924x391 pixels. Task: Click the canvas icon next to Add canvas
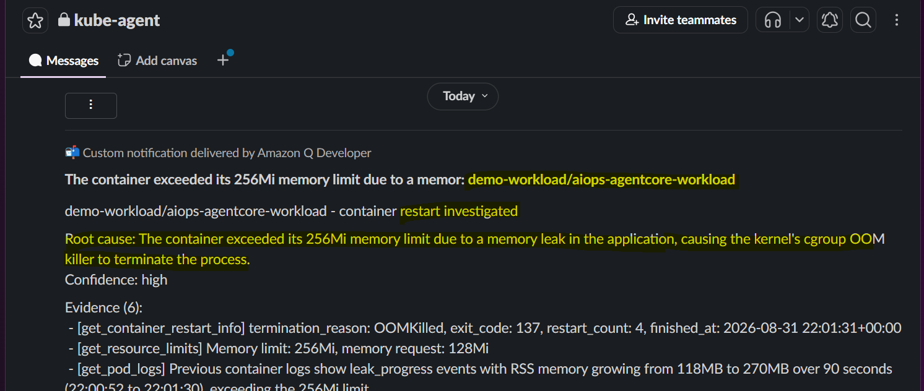point(124,61)
